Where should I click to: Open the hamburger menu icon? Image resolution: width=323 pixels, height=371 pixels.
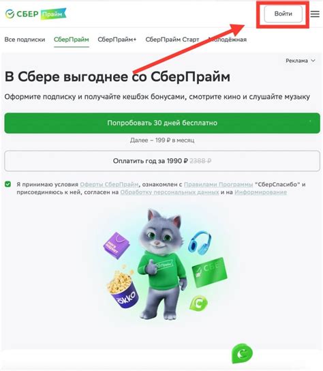(315, 14)
